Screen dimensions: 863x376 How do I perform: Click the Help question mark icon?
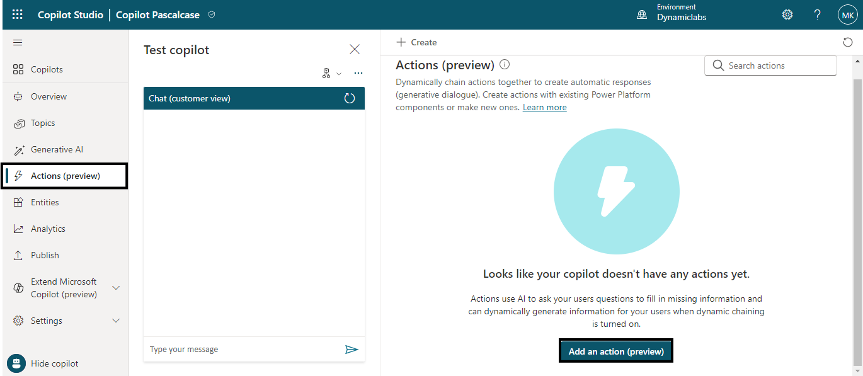pos(818,14)
